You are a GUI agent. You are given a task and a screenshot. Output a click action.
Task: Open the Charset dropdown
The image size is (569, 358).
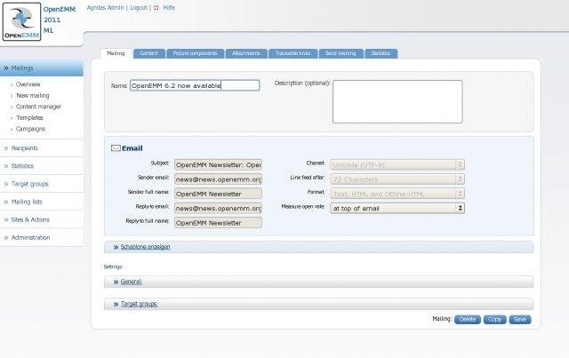[x=397, y=165]
